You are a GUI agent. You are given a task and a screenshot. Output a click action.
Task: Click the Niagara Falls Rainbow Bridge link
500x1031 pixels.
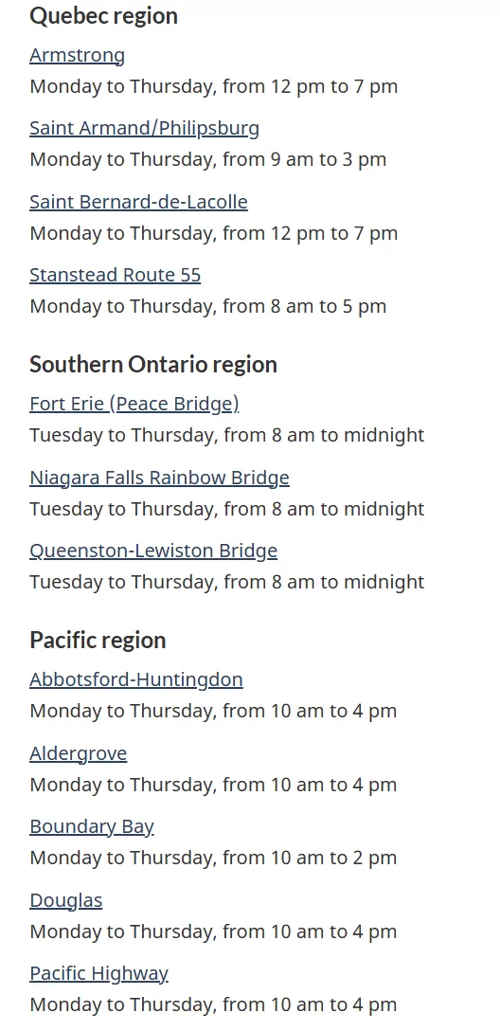pyautogui.click(x=160, y=478)
